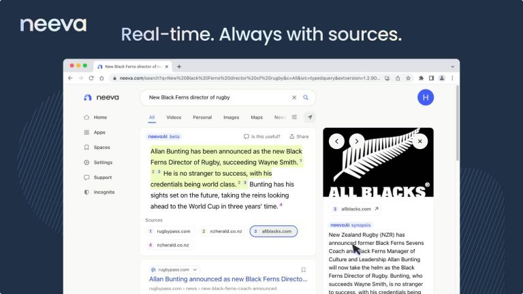The height and width of the screenshot is (294, 523).
Task: Open allblacks.com link in preview panel
Action: (355, 209)
